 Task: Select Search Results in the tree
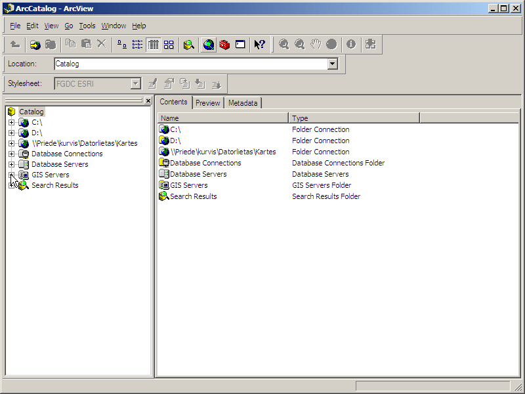(x=55, y=185)
